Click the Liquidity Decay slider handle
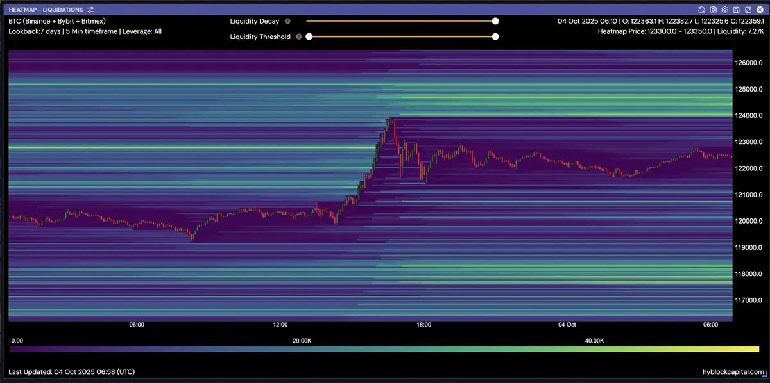The height and width of the screenshot is (383, 770). (495, 21)
